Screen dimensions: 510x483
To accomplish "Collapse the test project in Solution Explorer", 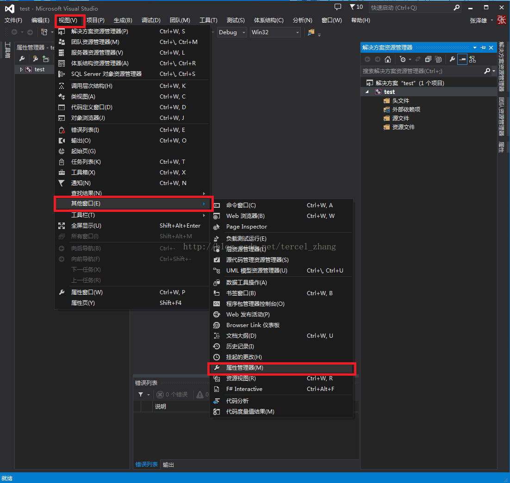I will [367, 92].
